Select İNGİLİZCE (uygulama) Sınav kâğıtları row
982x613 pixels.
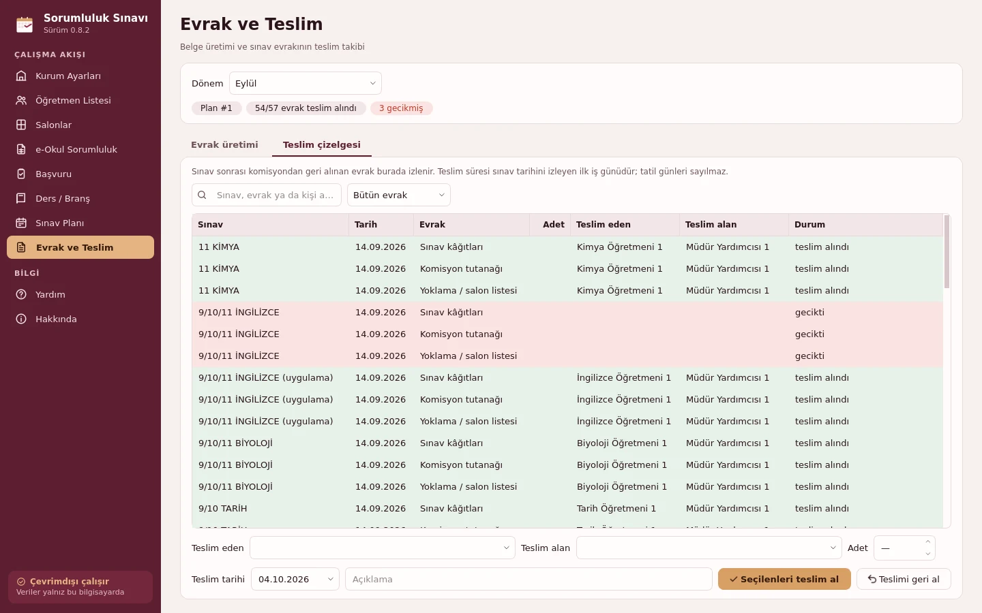pos(567,378)
